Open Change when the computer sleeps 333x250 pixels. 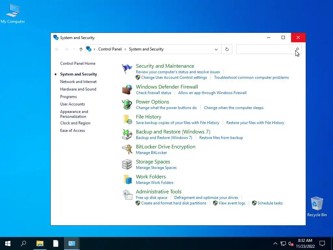233,108
